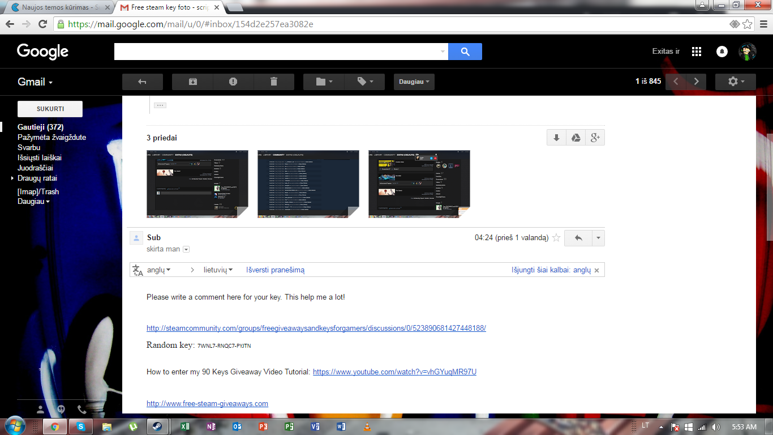Report spam using the exclamation icon
This screenshot has height=435, width=773.
point(233,82)
